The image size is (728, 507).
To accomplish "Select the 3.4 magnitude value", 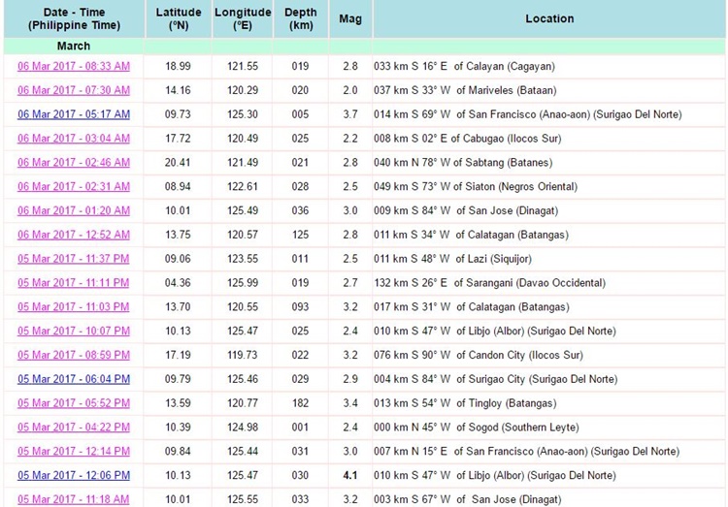I will pos(350,403).
